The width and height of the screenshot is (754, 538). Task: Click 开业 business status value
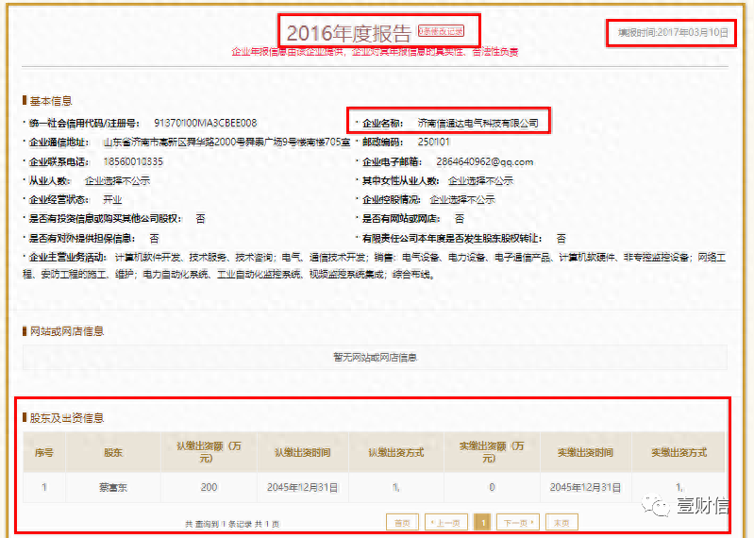click(x=112, y=199)
